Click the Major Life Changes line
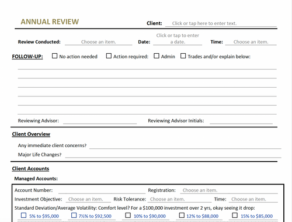Viewport: 292px width, 222px height. tap(173, 155)
